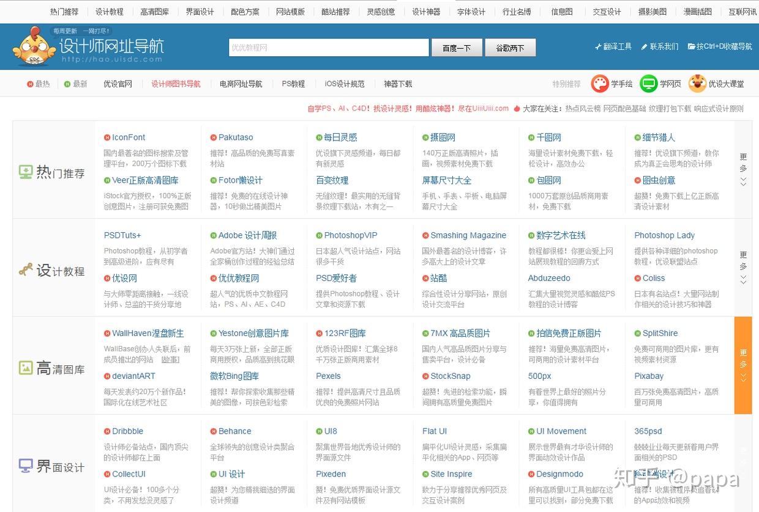Open the 高清图库 top menu item
Image resolution: width=759 pixels, height=512 pixels.
(x=155, y=12)
